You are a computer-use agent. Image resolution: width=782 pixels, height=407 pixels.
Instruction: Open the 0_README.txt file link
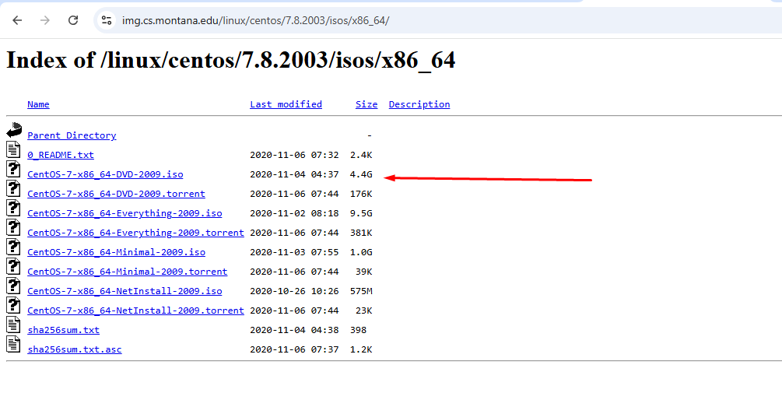(x=61, y=155)
